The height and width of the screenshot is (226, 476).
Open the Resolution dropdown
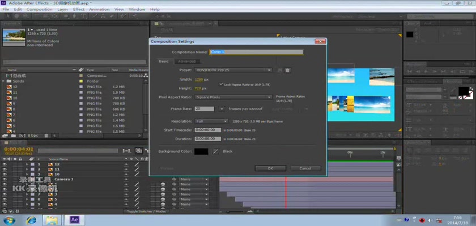click(x=211, y=121)
